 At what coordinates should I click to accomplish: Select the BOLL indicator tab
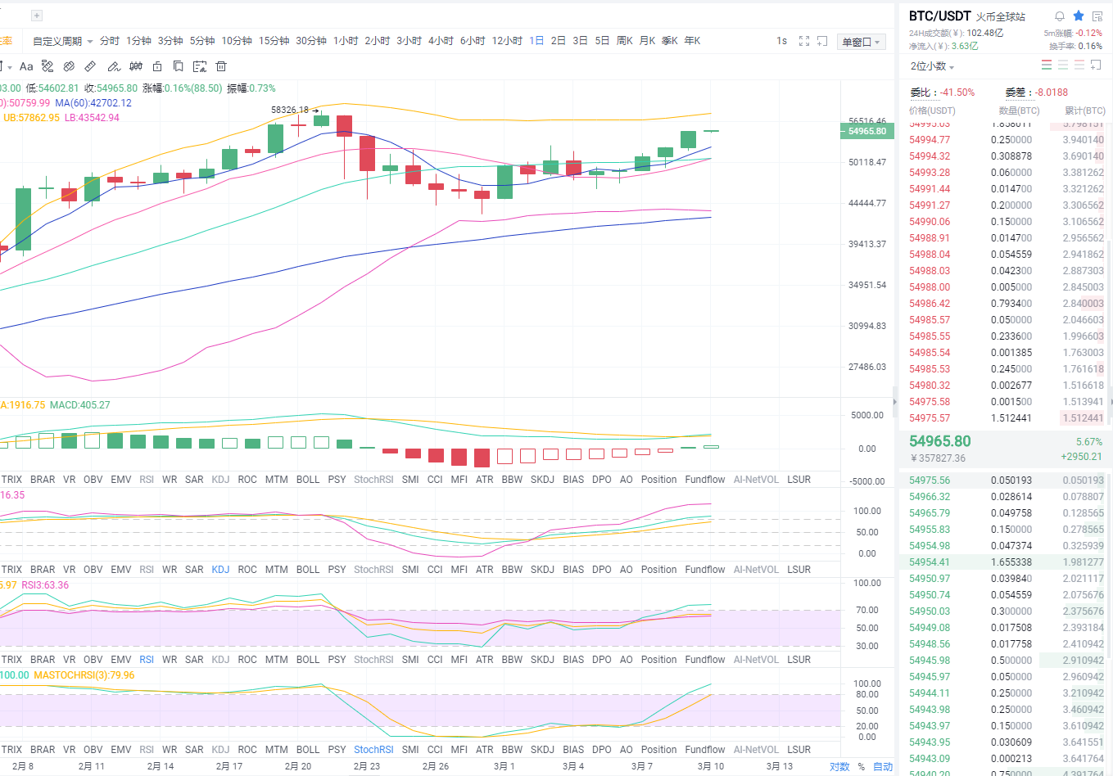tap(307, 479)
